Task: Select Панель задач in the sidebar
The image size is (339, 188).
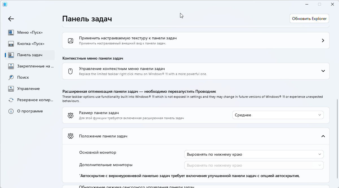Action: click(x=30, y=55)
